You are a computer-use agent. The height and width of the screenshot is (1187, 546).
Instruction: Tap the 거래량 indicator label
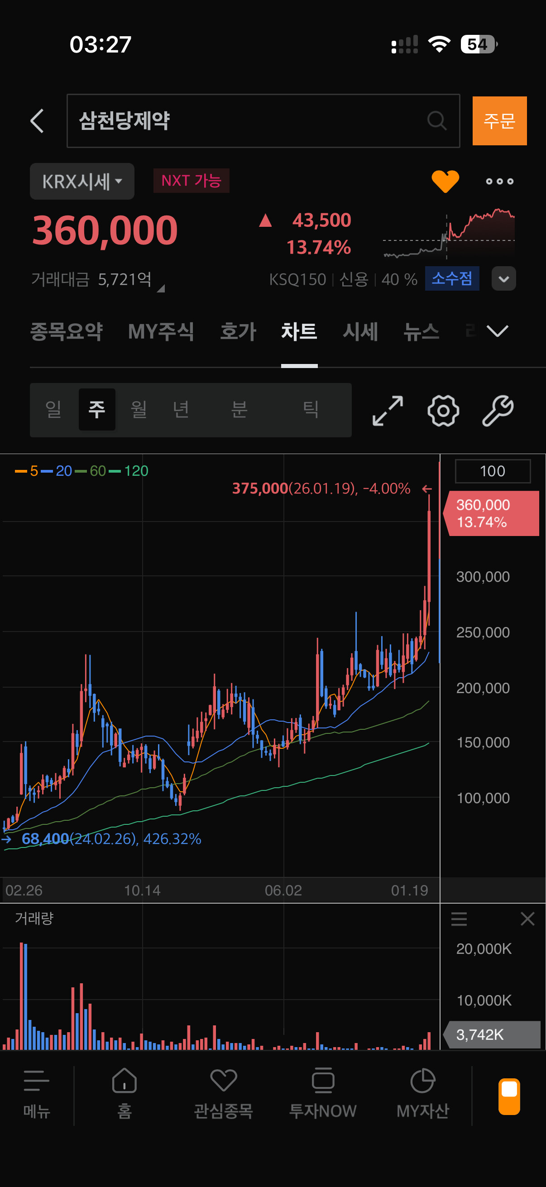tap(34, 919)
